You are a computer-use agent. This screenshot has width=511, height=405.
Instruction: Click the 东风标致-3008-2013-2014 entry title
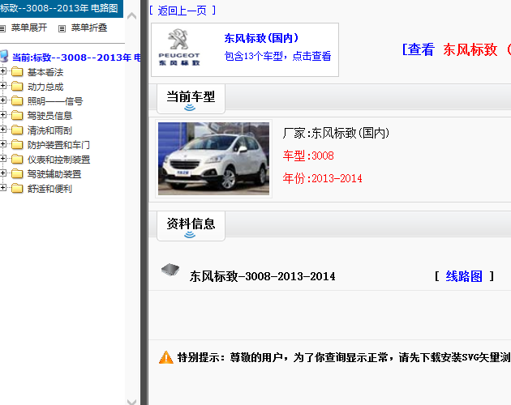click(x=262, y=276)
